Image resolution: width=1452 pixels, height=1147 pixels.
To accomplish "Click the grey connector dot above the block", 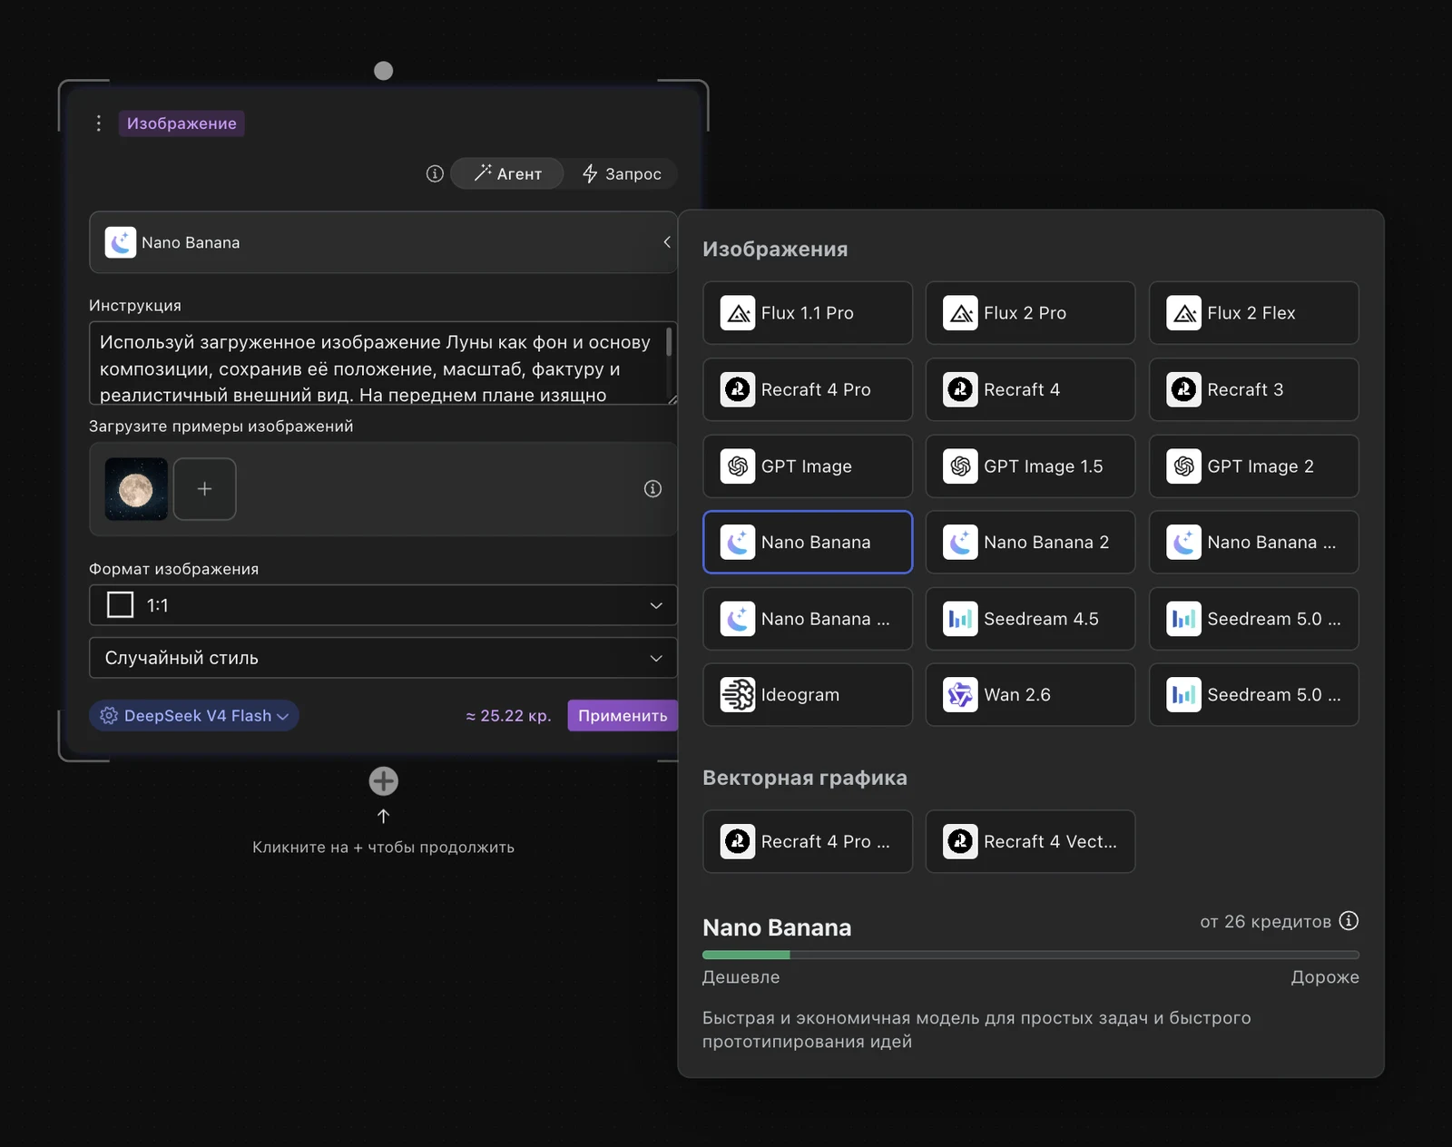I will (384, 71).
